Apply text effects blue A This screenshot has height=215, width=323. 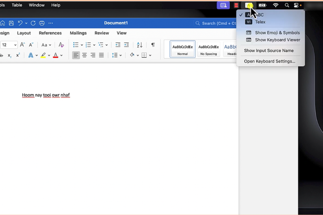31,55
